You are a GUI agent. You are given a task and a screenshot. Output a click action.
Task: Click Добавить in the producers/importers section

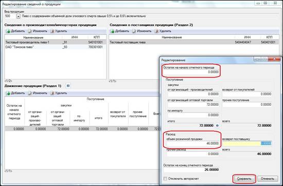16,31
